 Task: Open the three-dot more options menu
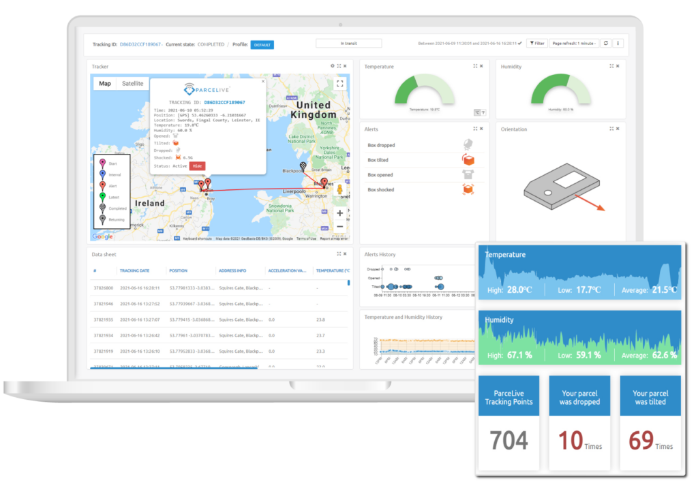(618, 43)
